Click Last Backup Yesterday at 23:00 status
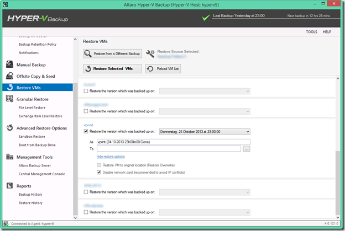 click(x=239, y=15)
